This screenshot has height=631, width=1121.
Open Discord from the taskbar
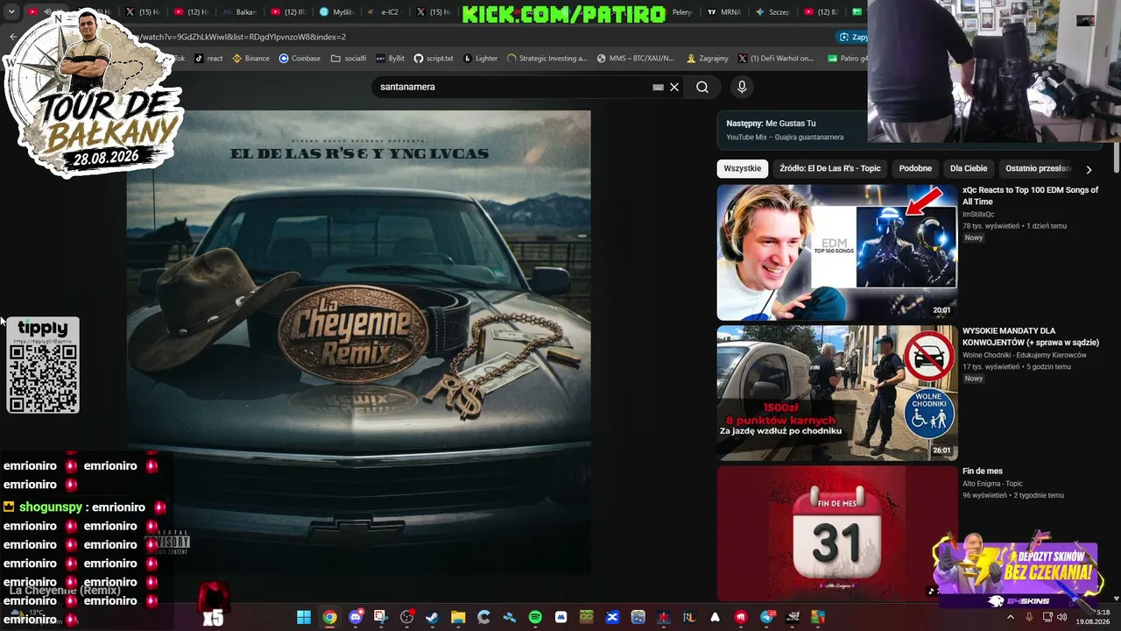click(x=355, y=617)
